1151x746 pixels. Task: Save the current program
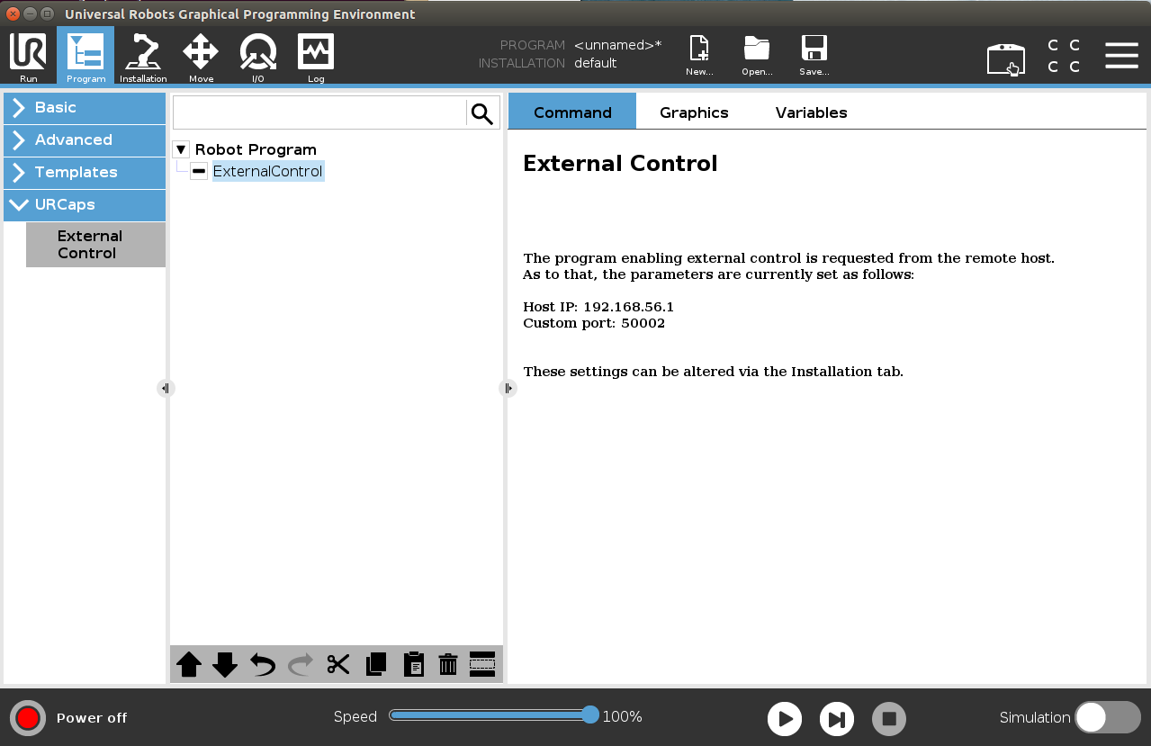tap(814, 54)
